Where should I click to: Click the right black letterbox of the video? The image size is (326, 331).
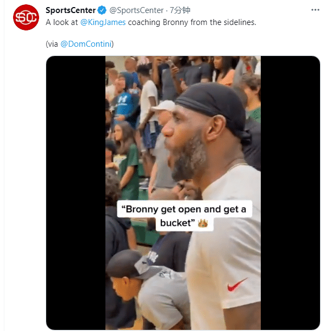pyautogui.click(x=290, y=190)
